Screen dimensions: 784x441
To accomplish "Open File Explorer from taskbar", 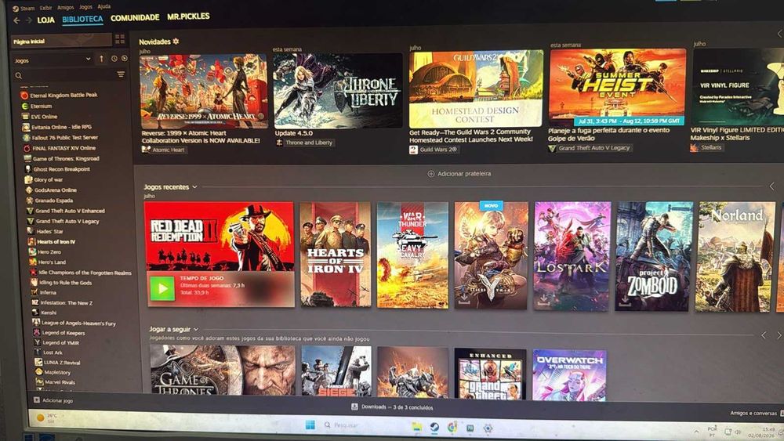I will (416, 427).
